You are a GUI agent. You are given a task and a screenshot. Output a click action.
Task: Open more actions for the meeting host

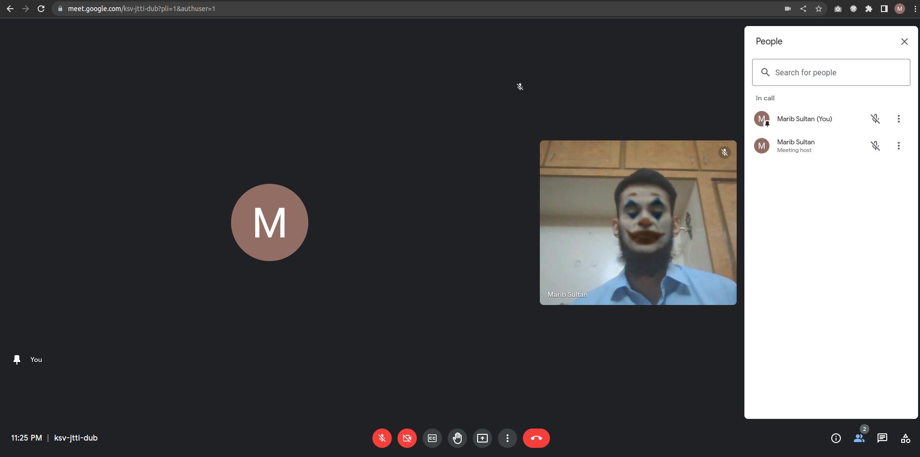[x=898, y=146]
